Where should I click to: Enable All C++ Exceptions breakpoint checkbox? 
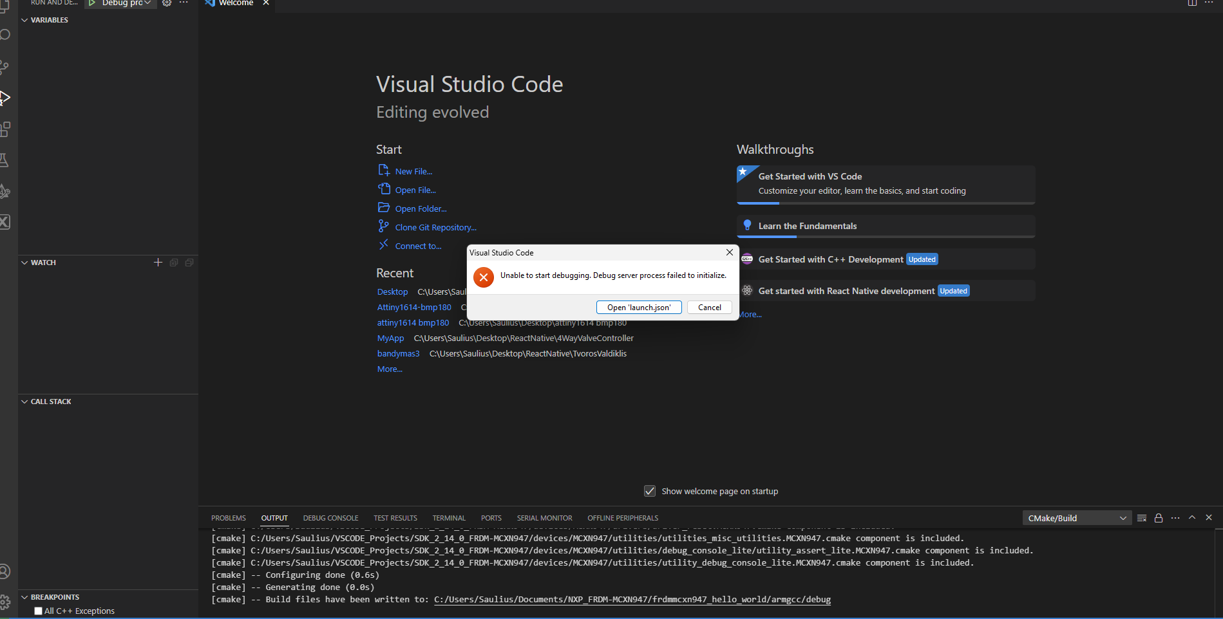[39, 611]
